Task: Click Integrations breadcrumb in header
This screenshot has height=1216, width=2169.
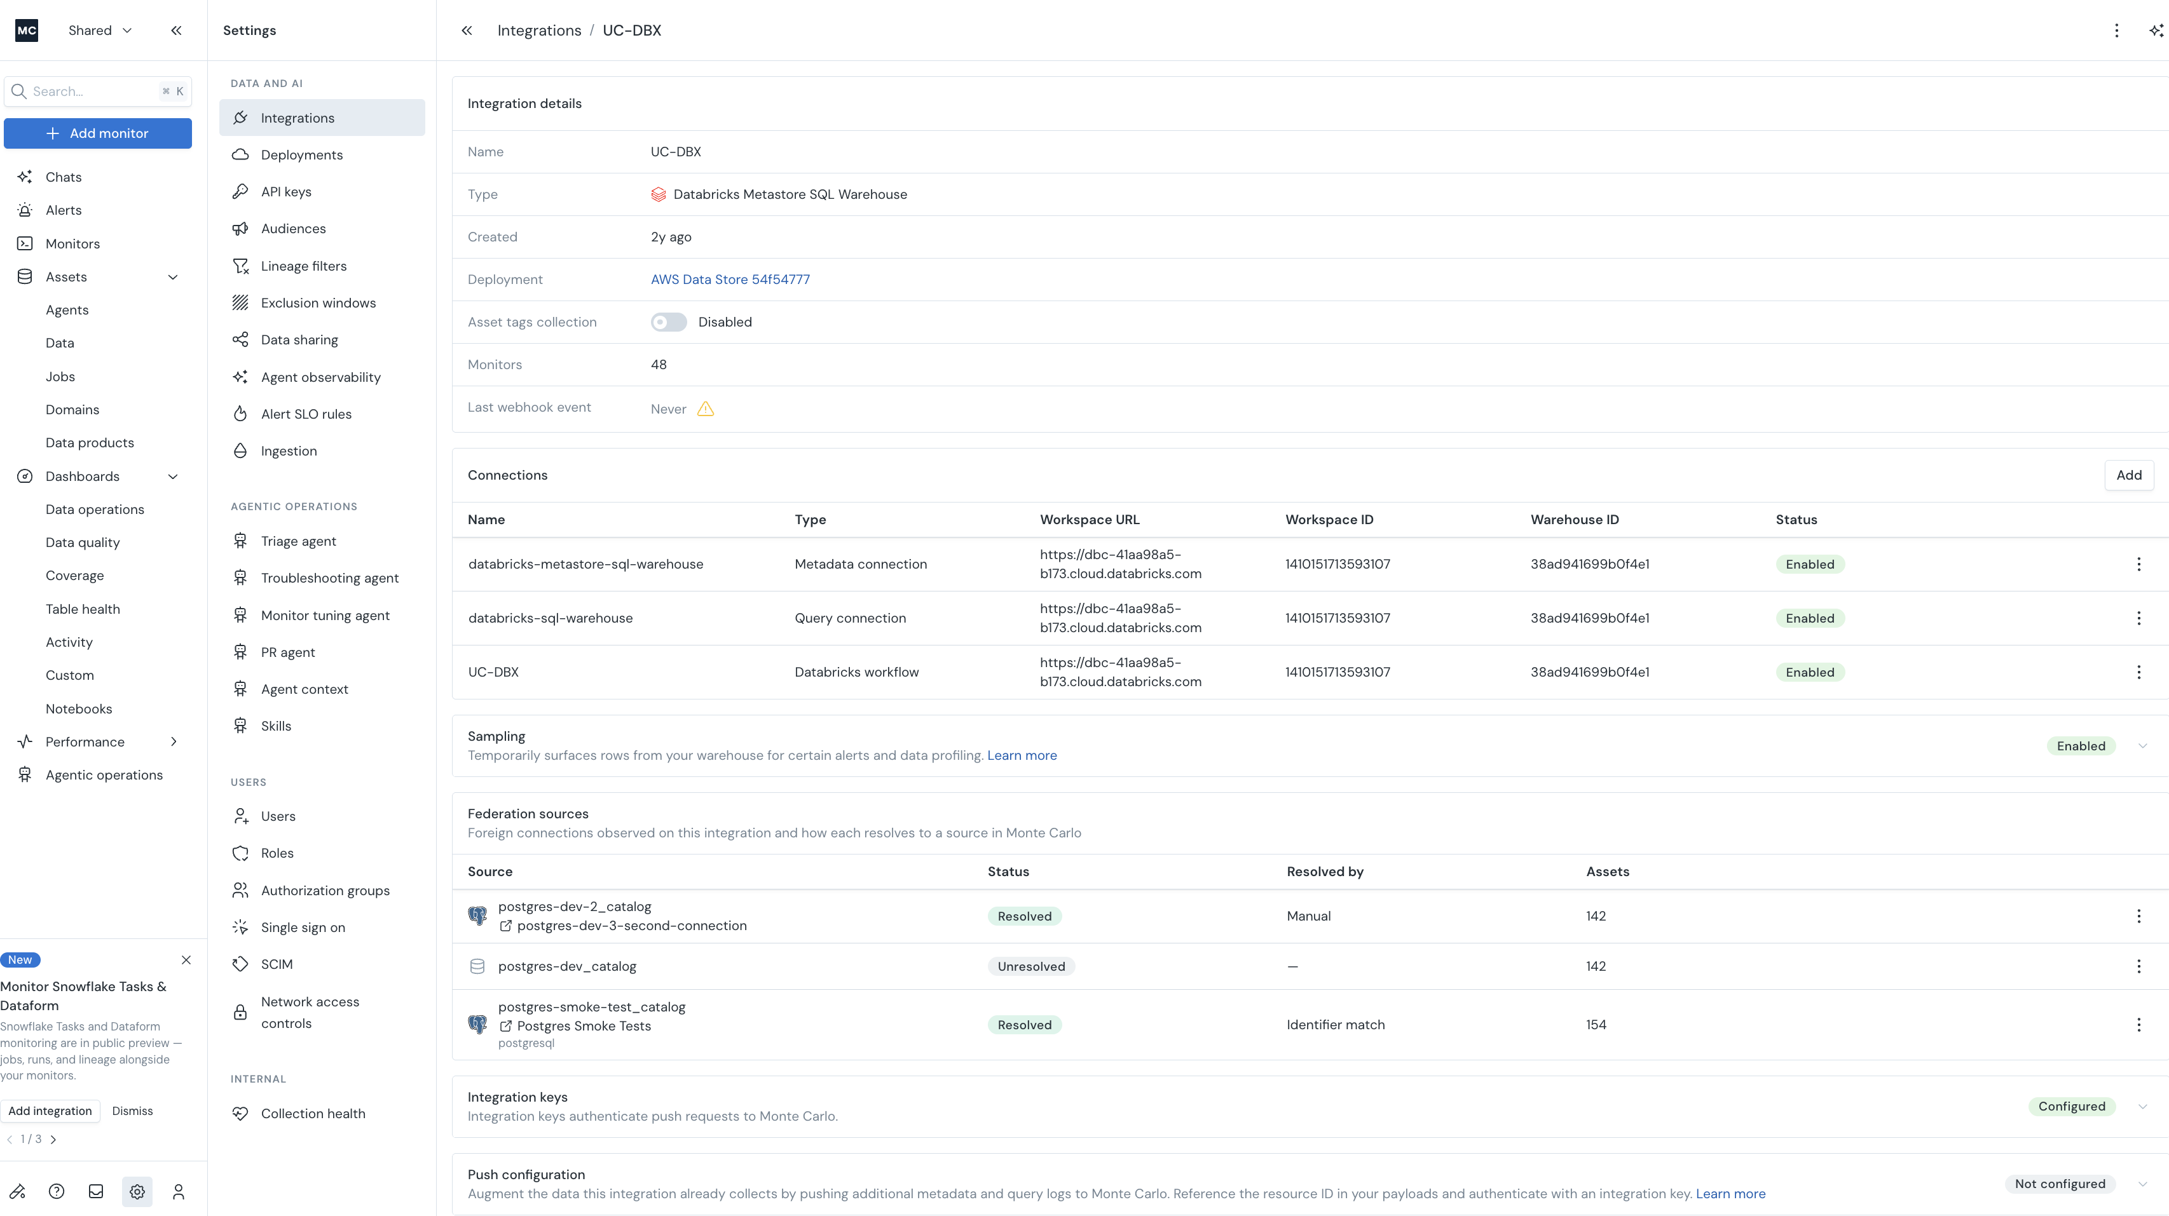Action: pyautogui.click(x=539, y=30)
